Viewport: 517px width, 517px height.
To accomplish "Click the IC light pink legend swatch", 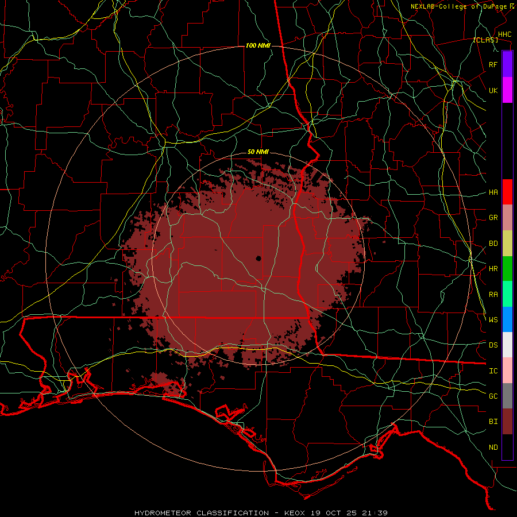I will point(507,371).
